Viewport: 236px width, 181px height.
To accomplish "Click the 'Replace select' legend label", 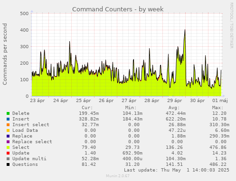I will tap(32, 142).
